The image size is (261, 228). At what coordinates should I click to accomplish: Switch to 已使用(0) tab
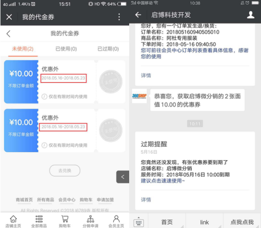coord(66,49)
